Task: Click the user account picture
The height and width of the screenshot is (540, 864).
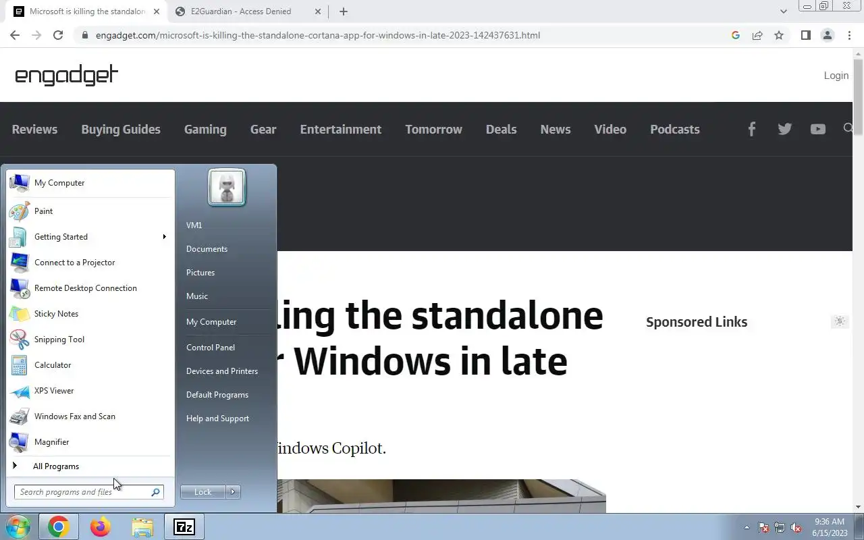Action: [227, 187]
